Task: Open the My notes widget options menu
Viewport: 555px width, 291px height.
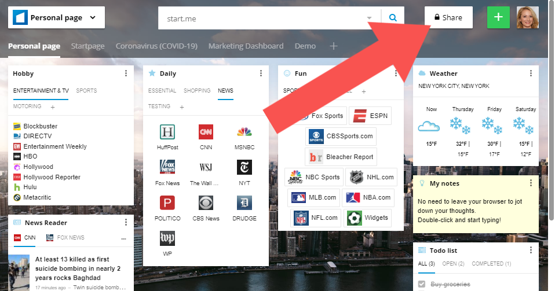Action: tap(531, 183)
